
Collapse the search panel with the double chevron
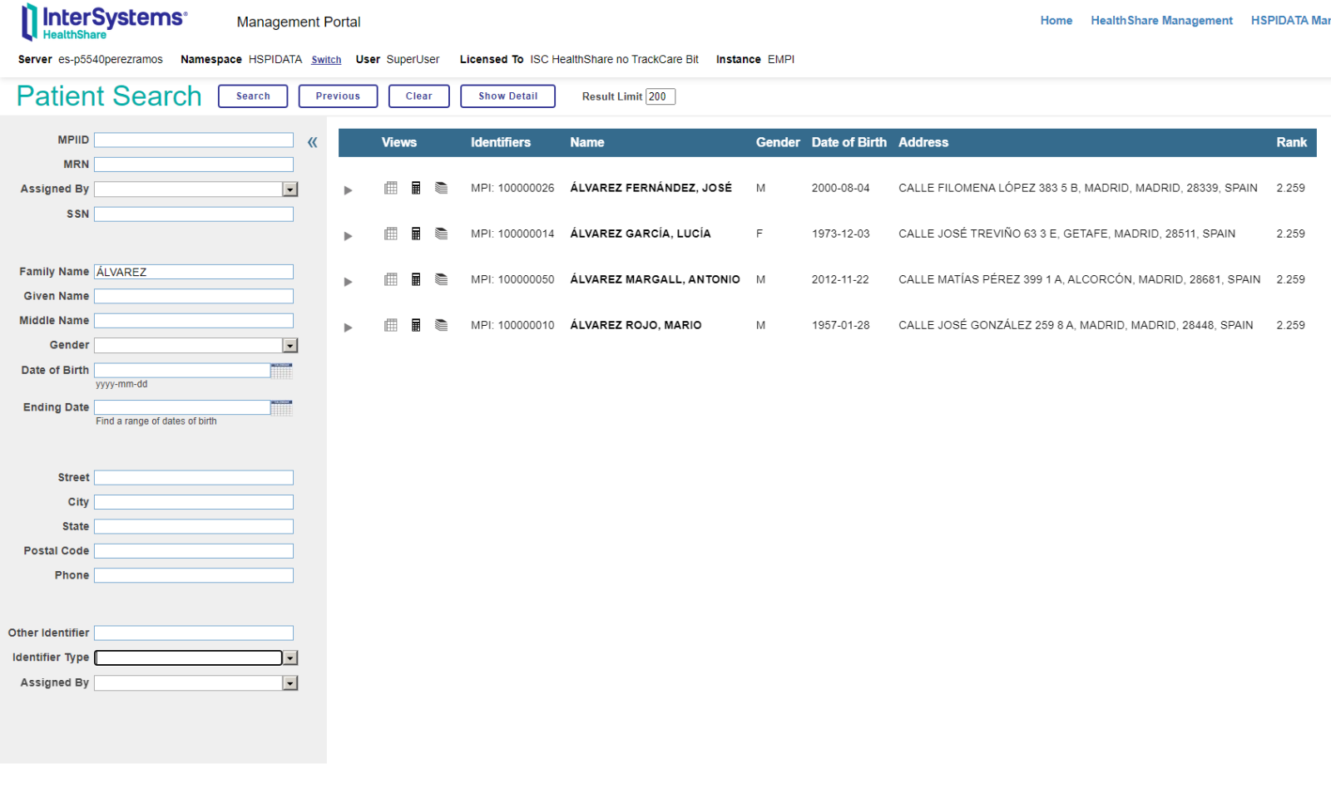coord(312,142)
